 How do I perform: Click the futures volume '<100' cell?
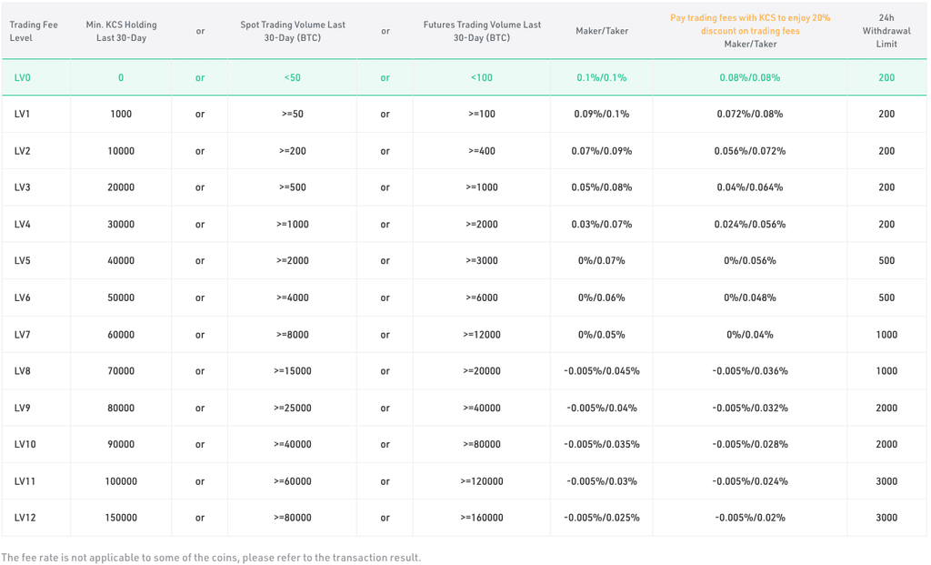pos(482,78)
